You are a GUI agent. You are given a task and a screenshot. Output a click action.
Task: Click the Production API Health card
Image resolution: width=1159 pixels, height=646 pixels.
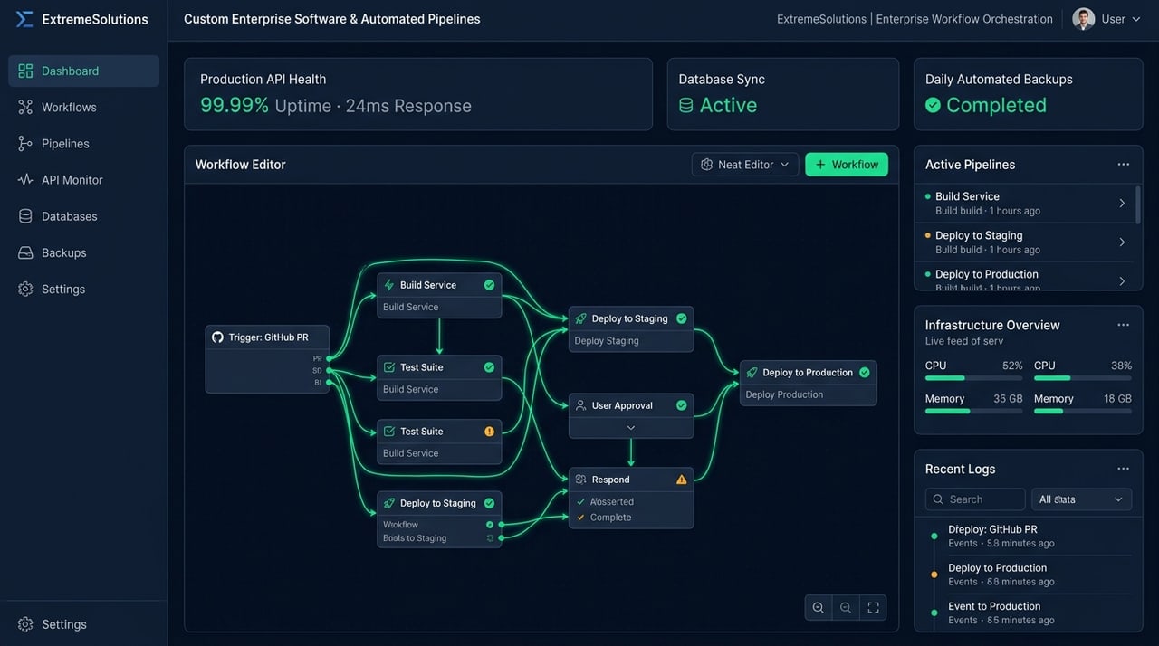pos(418,94)
